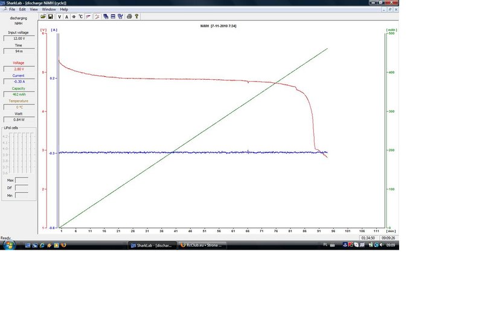Viewport: 483px width, 324px height.
Task: Toggle the temperature curve with the °C button
Action: pyautogui.click(x=81, y=17)
